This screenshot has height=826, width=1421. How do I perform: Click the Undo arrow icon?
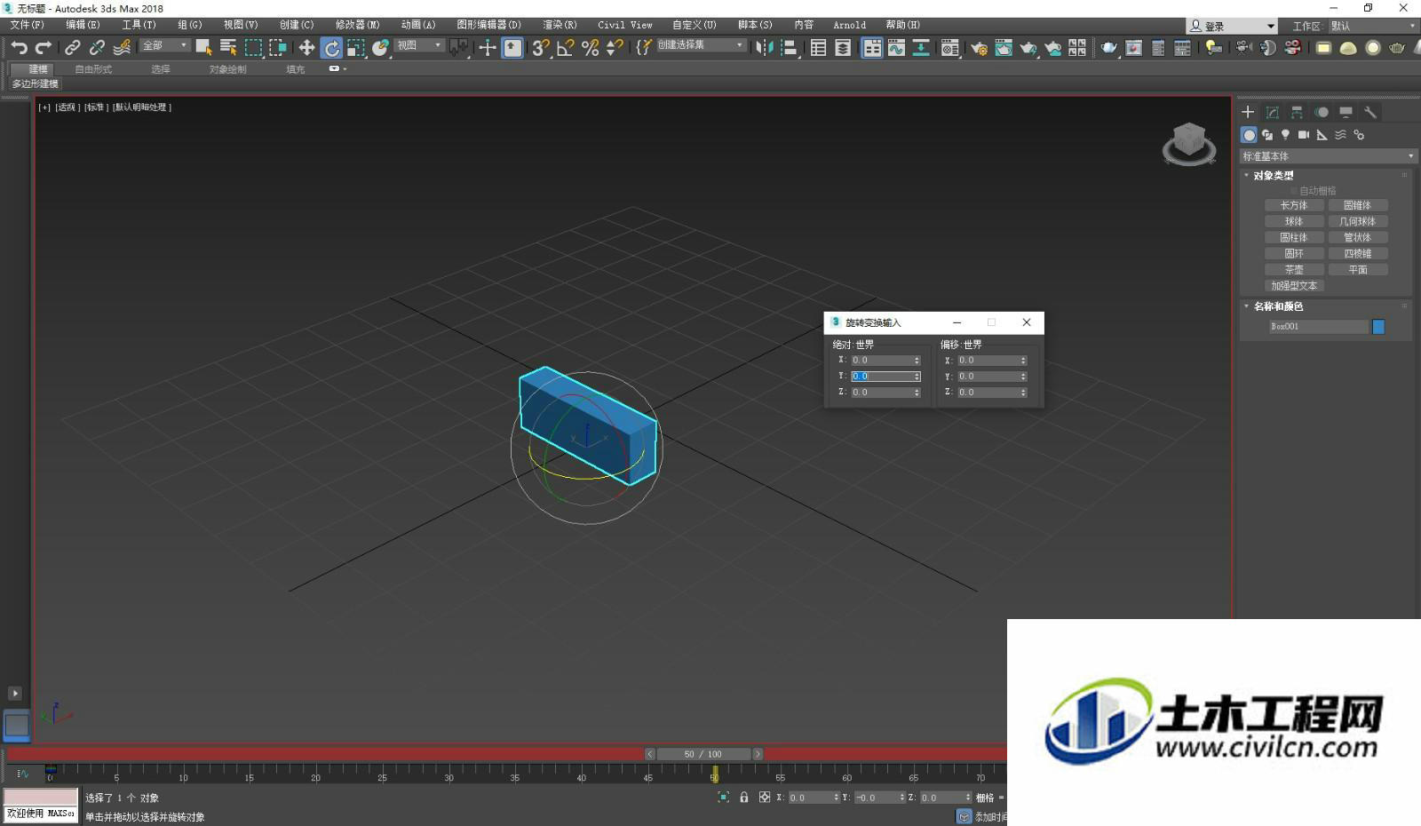point(19,47)
